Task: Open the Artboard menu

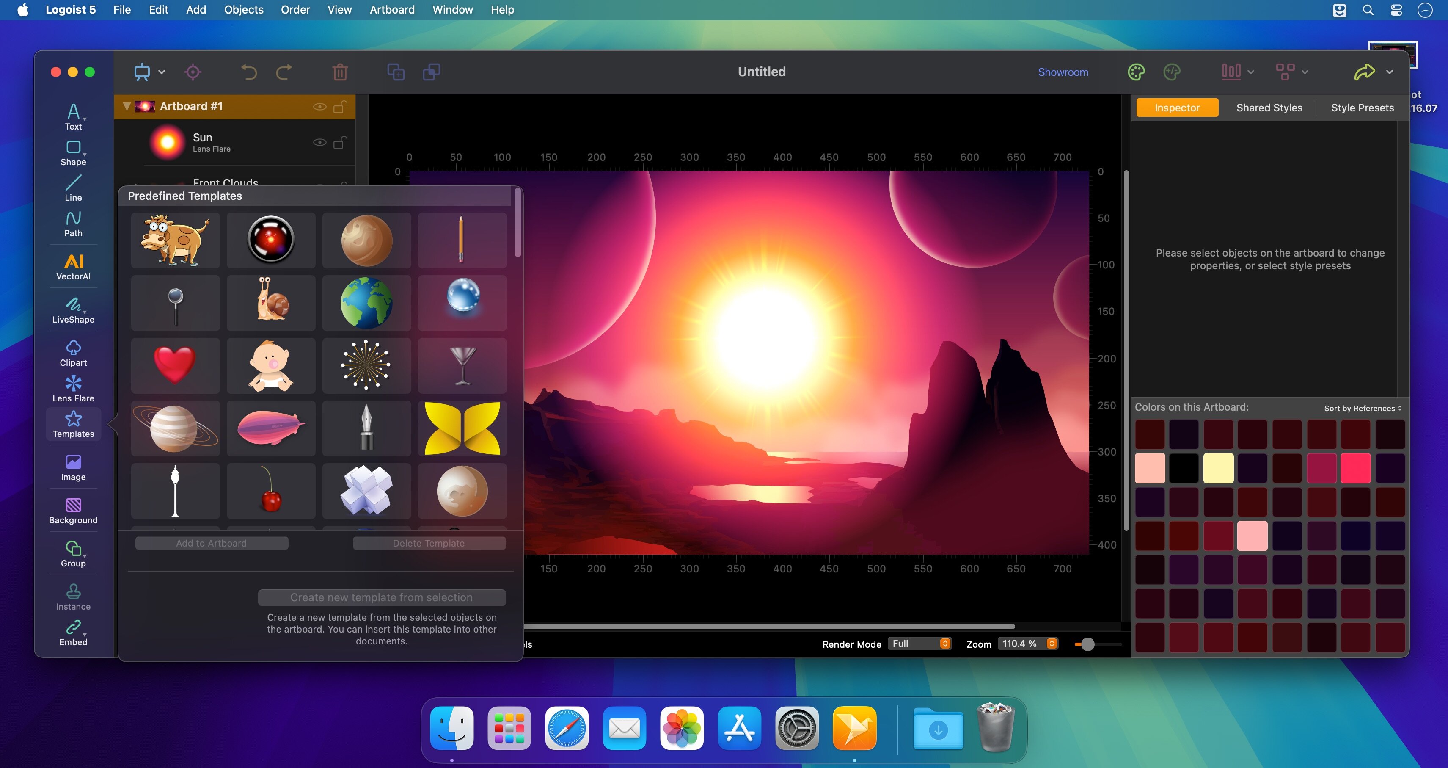Action: point(392,10)
